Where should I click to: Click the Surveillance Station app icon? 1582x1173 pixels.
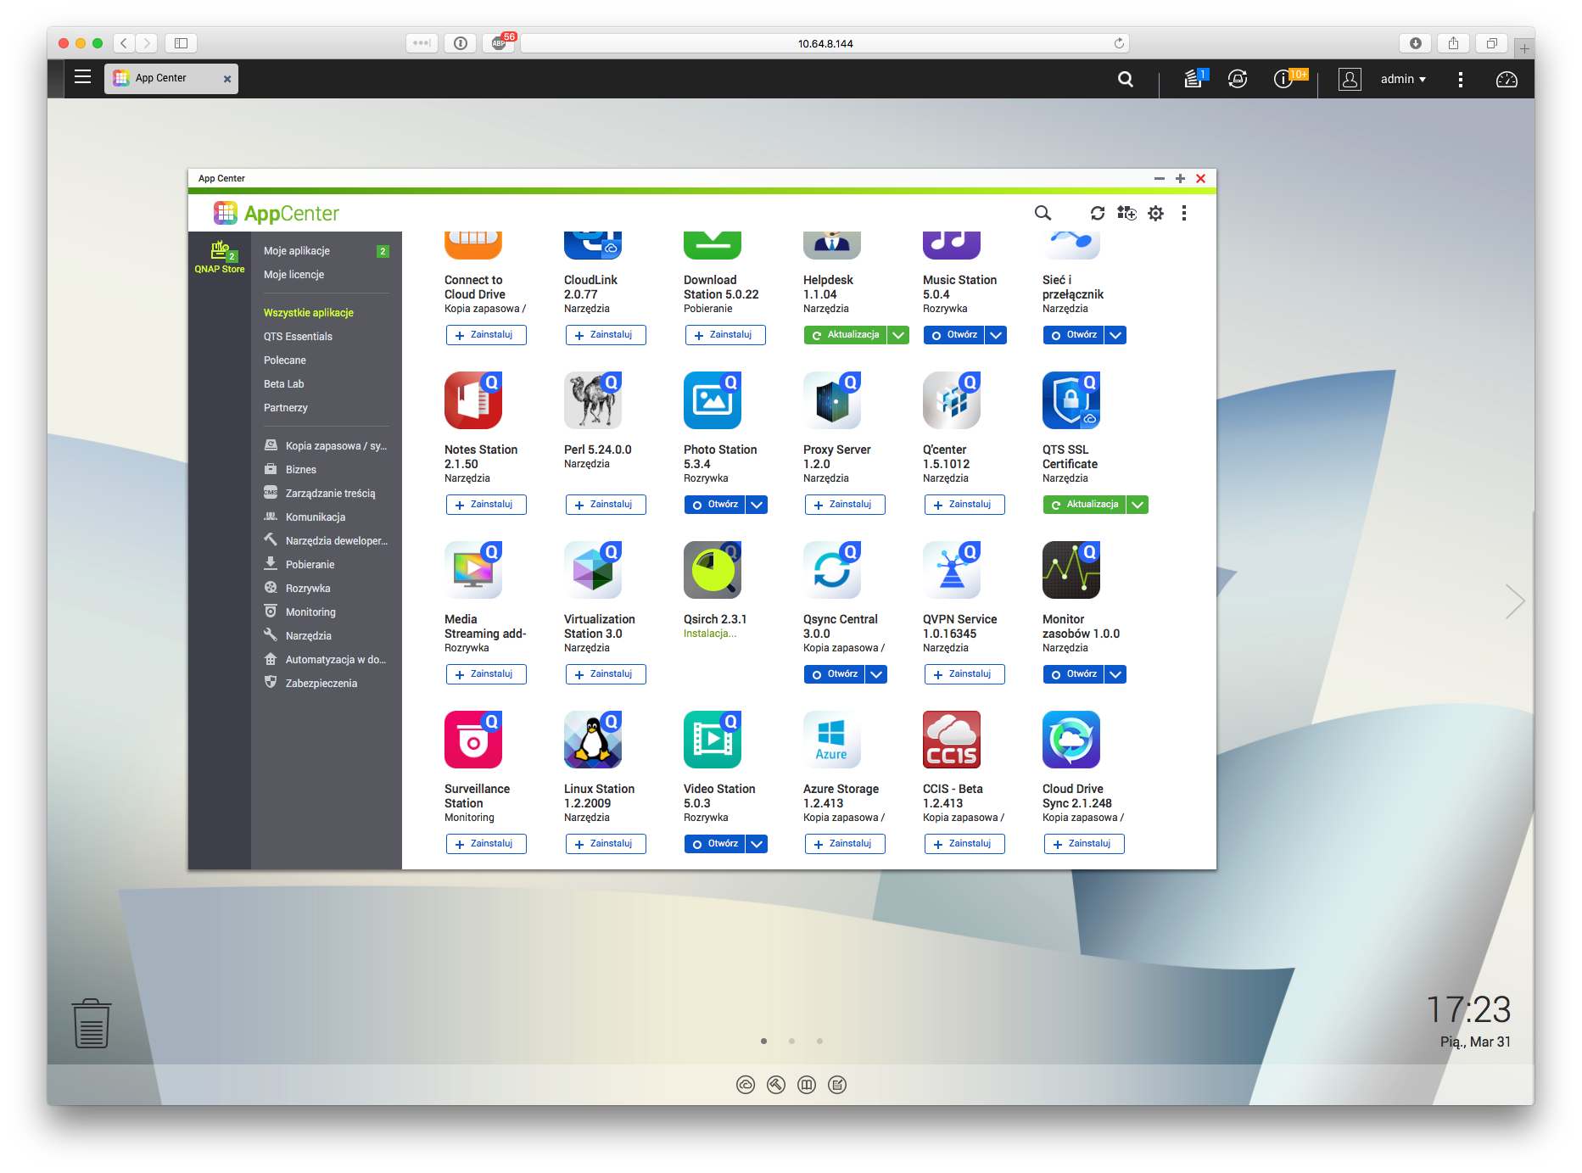(x=473, y=740)
